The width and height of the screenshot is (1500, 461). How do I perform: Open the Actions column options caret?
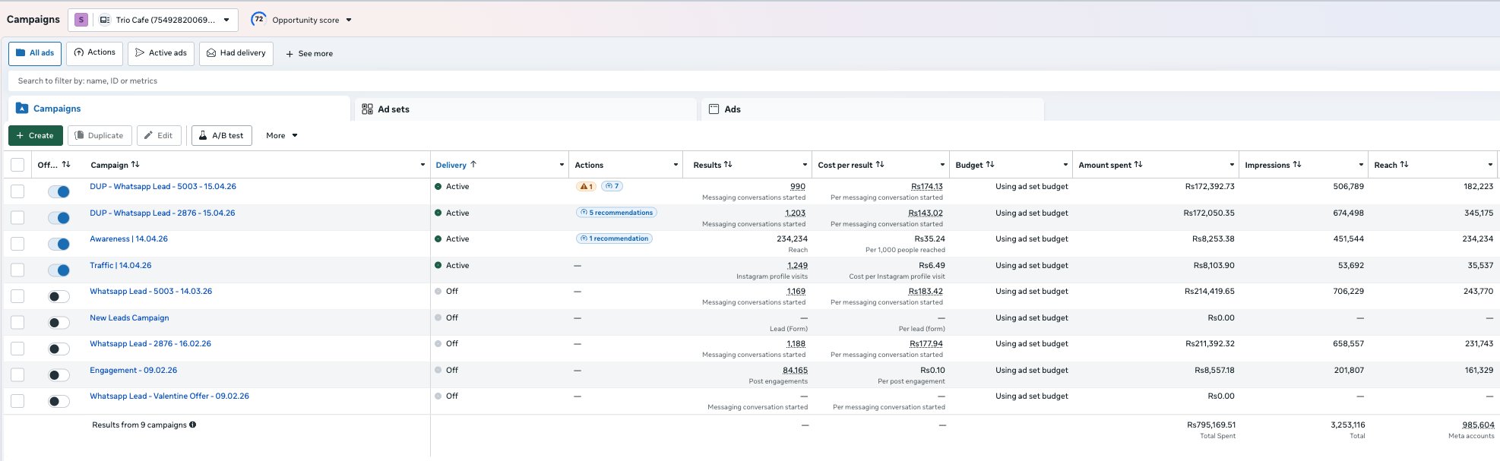tap(676, 165)
